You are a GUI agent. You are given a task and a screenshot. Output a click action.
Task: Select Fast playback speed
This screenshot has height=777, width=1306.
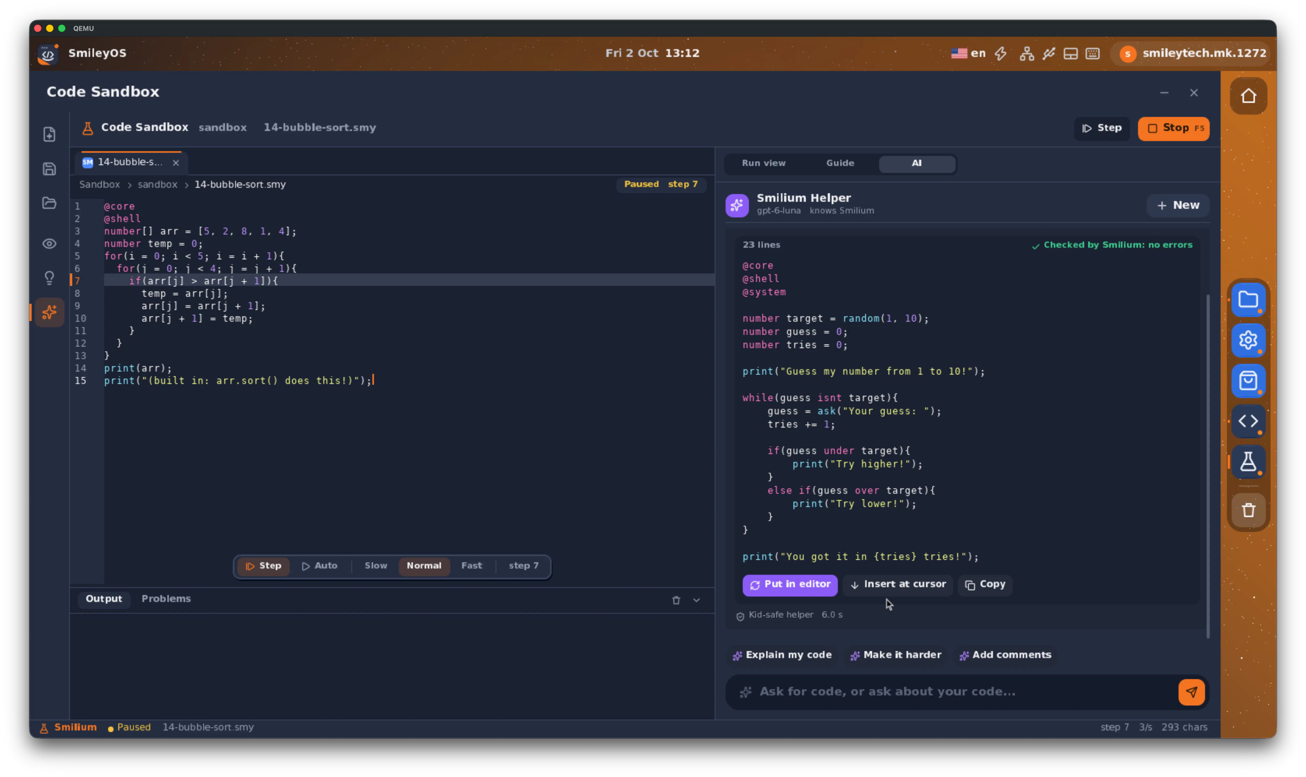click(x=471, y=565)
